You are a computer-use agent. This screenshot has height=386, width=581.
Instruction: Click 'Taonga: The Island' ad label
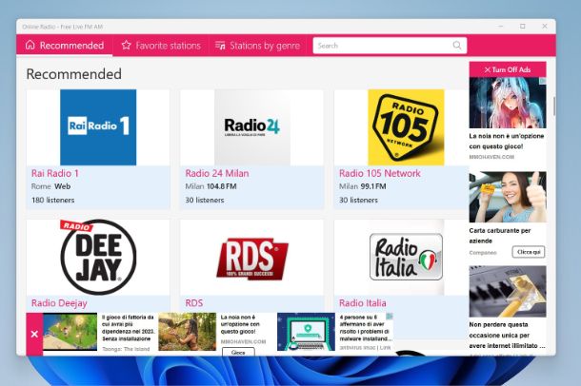click(126, 349)
